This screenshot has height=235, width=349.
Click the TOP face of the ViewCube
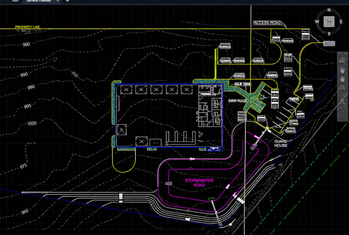[329, 22]
